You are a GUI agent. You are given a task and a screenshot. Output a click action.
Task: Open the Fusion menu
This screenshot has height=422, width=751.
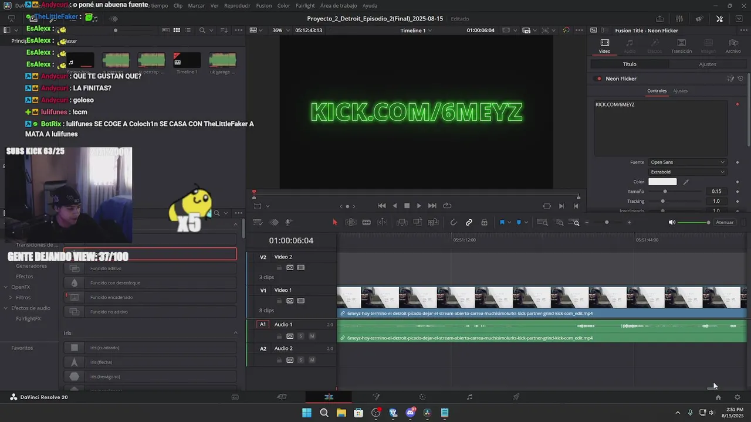(x=264, y=5)
